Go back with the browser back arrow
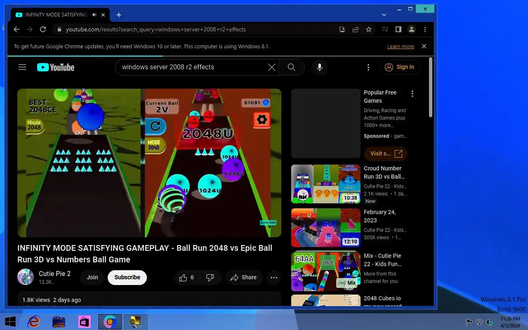Viewport: 528px width, 330px height. [x=16, y=29]
